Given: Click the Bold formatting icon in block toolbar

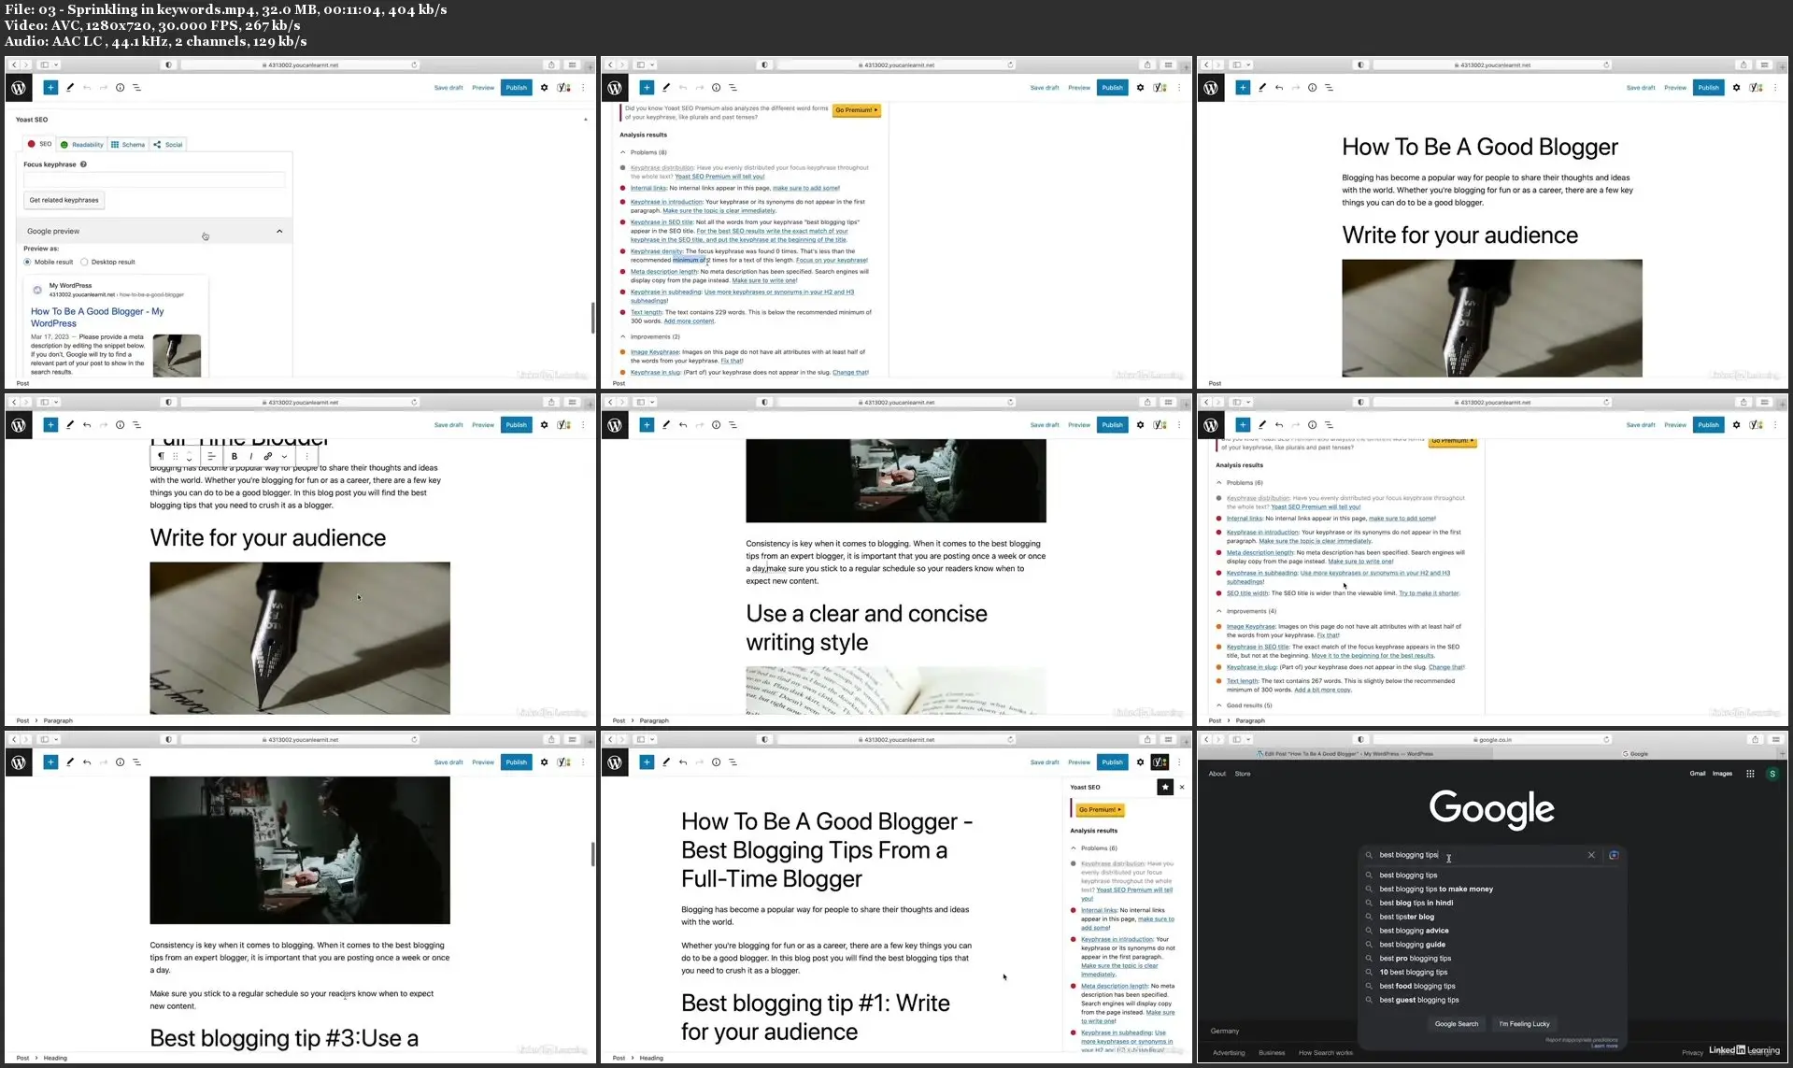Looking at the screenshot, I should point(235,457).
